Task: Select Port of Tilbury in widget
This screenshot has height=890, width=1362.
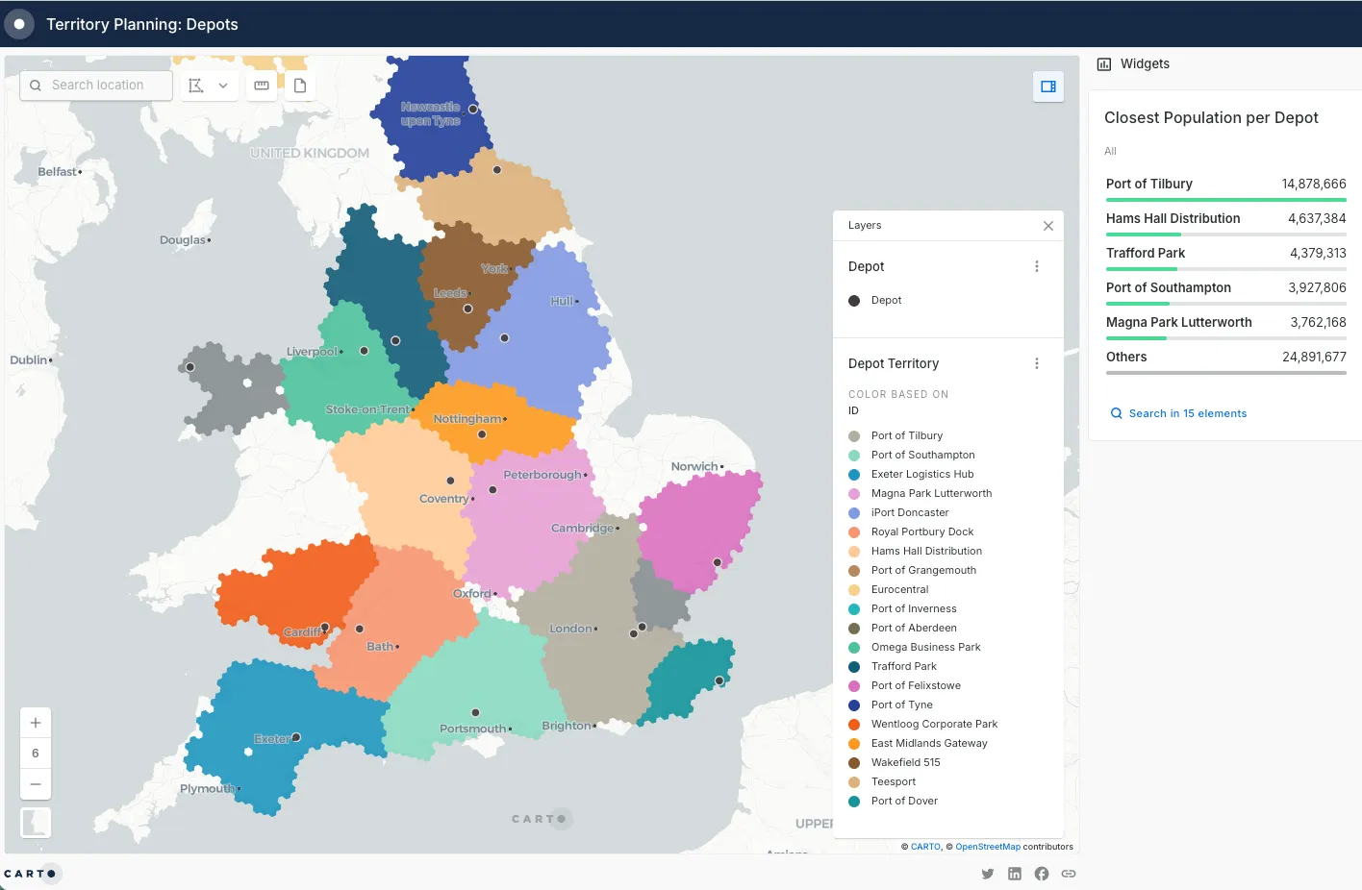Action: 1148,184
